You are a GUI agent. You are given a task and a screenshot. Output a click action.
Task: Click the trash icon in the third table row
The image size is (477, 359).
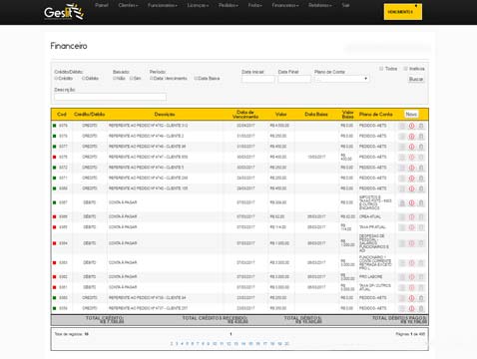point(421,147)
